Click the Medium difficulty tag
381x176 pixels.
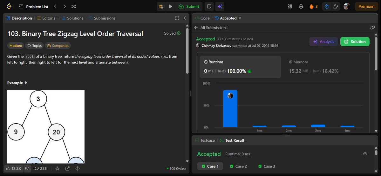point(16,45)
